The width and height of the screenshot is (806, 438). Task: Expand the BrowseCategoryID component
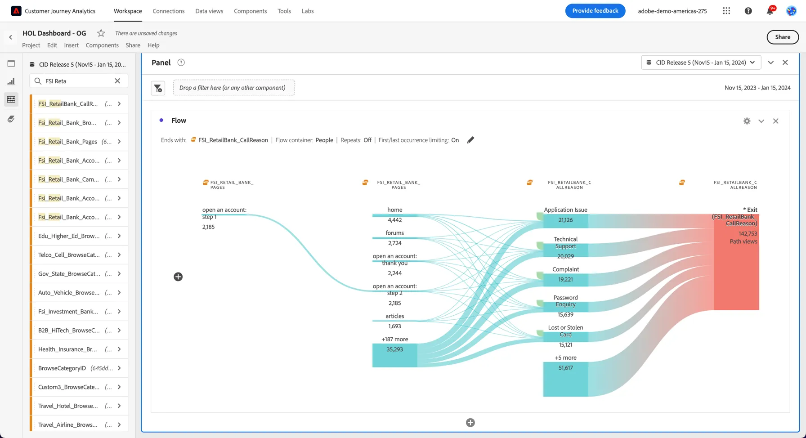(x=119, y=368)
